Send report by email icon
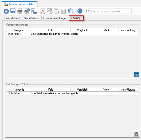This screenshot has width=141, height=140. point(50,11)
